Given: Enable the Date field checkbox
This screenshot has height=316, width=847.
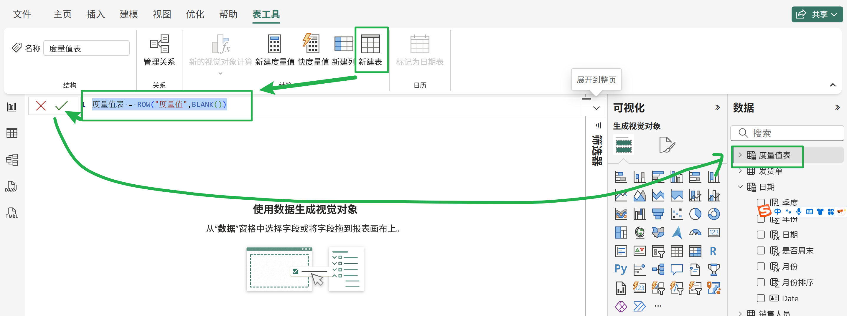Looking at the screenshot, I should [x=761, y=298].
